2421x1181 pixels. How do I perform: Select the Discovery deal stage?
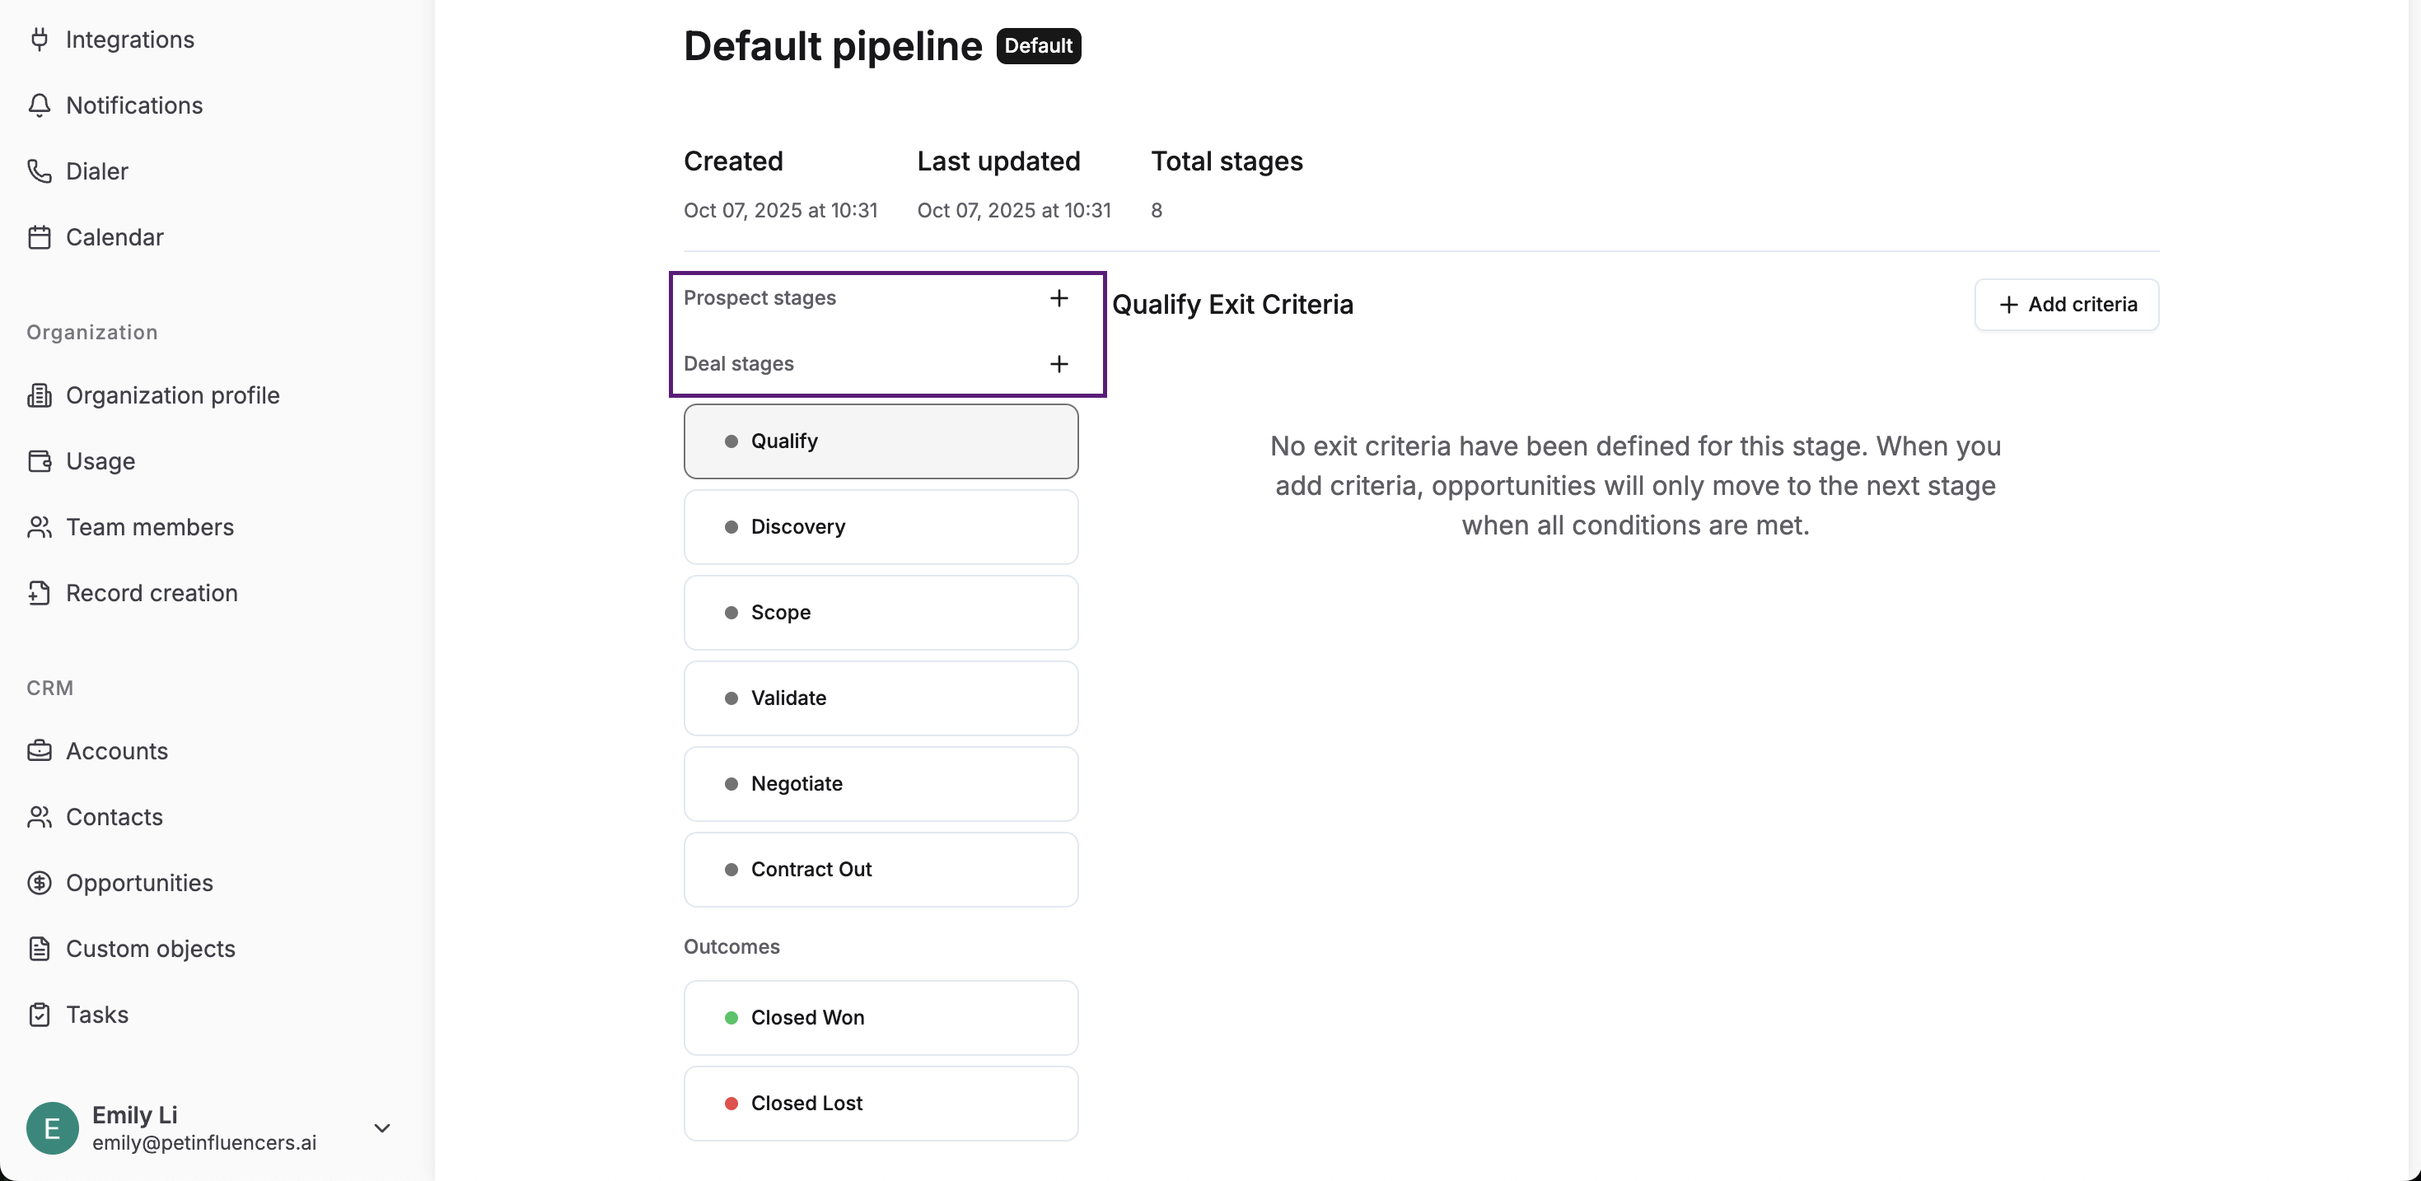880,527
